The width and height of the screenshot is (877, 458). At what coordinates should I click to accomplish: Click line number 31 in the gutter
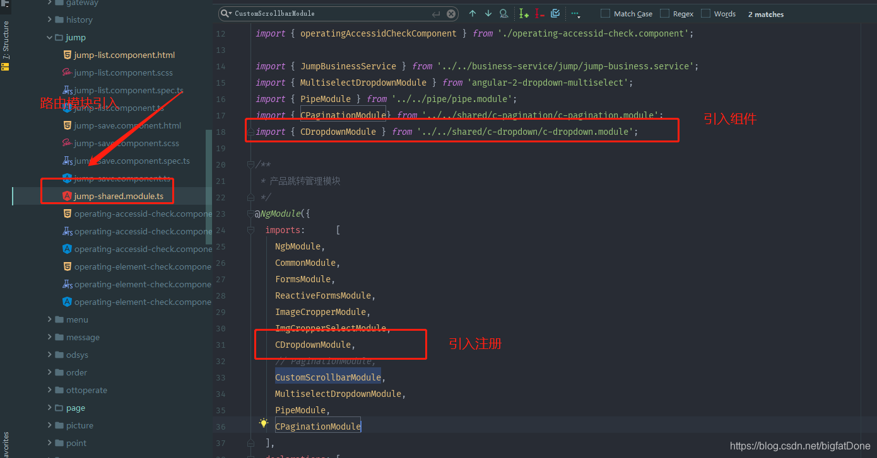click(220, 345)
